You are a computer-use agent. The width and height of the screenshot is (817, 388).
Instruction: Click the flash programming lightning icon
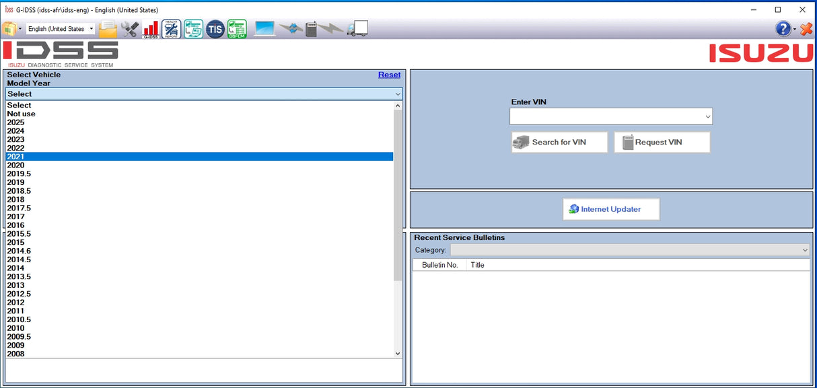point(332,28)
